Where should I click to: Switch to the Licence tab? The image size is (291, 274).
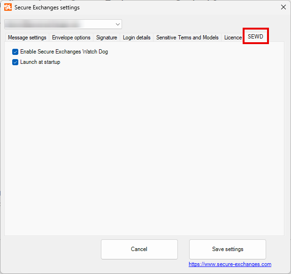(x=233, y=38)
